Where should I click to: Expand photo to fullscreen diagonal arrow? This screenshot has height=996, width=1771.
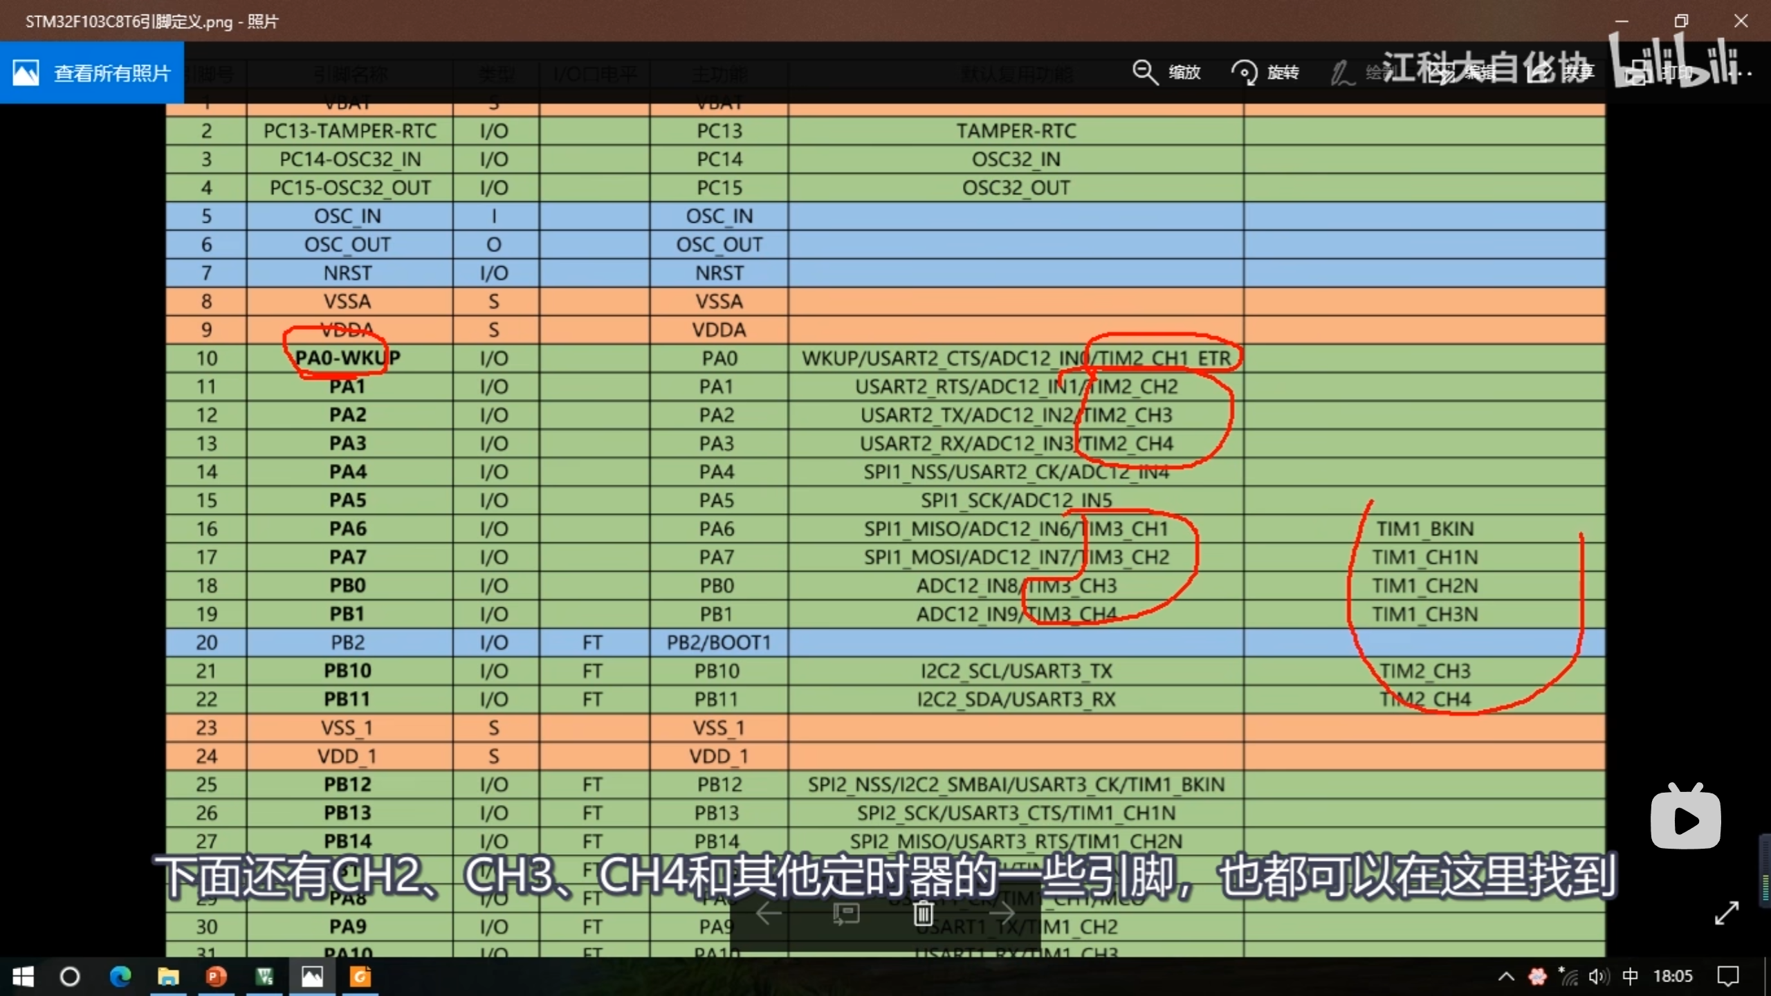click(x=1726, y=913)
